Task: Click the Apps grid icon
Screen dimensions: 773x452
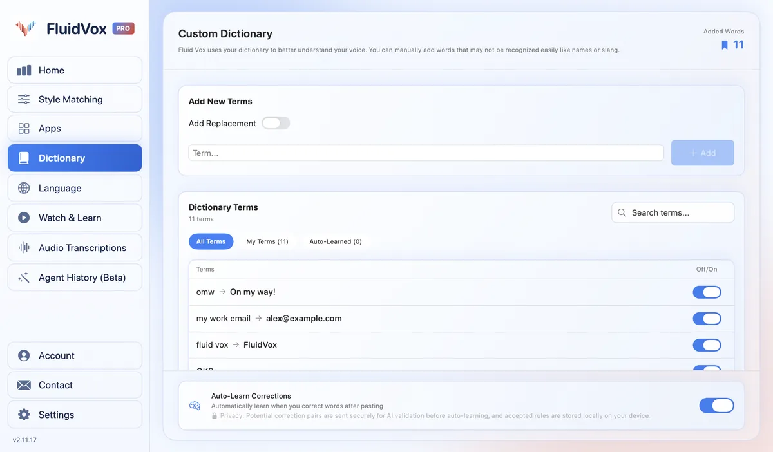Action: tap(24, 128)
